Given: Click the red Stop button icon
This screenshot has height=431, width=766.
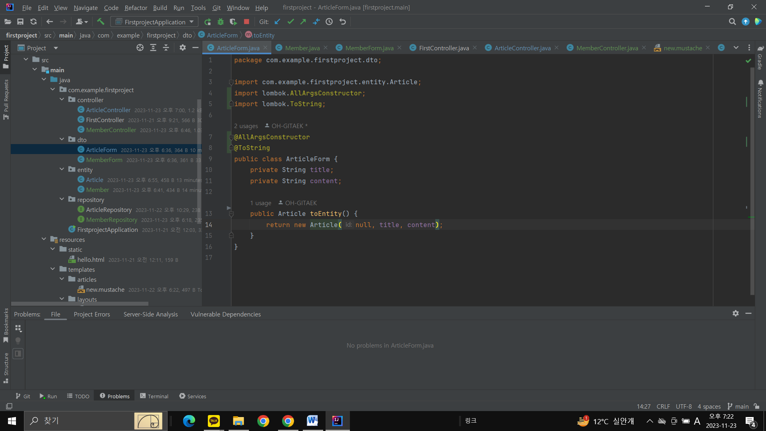Looking at the screenshot, I should [247, 22].
